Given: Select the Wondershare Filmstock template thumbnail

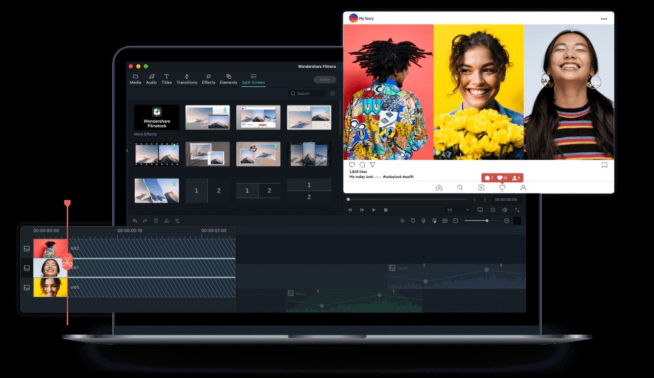Looking at the screenshot, I should (x=156, y=117).
